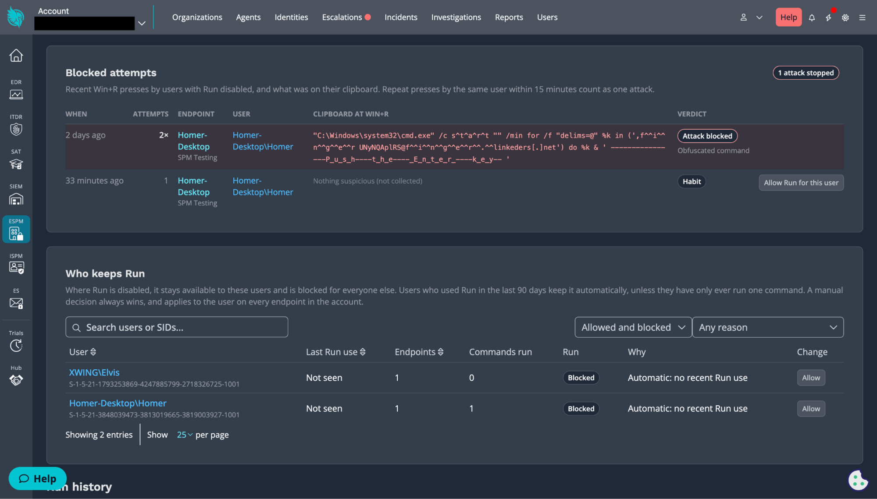Expand the user profile chevron

pyautogui.click(x=759, y=18)
